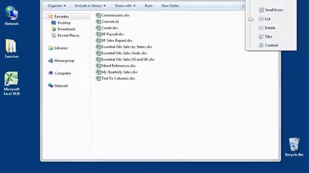Open the Include in library dropdown

[90, 6]
